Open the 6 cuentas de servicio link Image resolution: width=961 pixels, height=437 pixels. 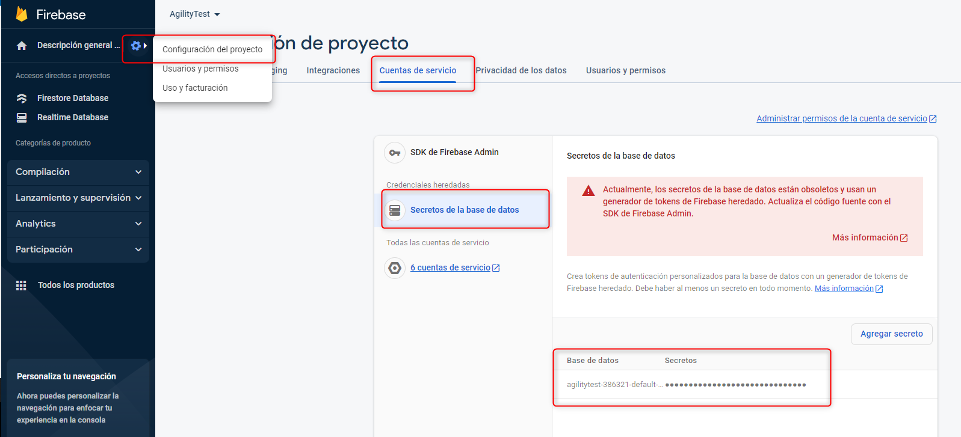coord(451,267)
